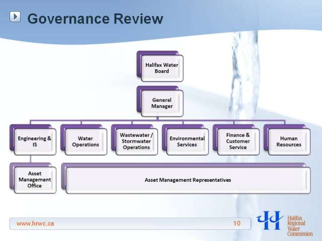Select the Human Resources box
This screenshot has width=322, height=241.
(x=289, y=142)
